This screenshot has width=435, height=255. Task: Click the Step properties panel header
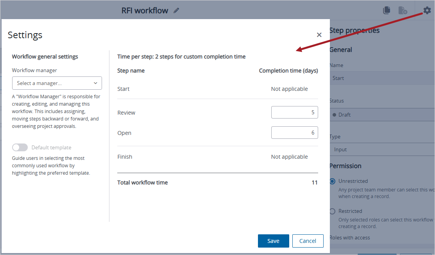[x=354, y=30]
